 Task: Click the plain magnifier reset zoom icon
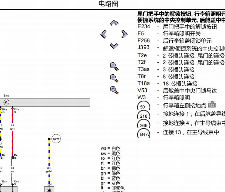[x=114, y=66]
